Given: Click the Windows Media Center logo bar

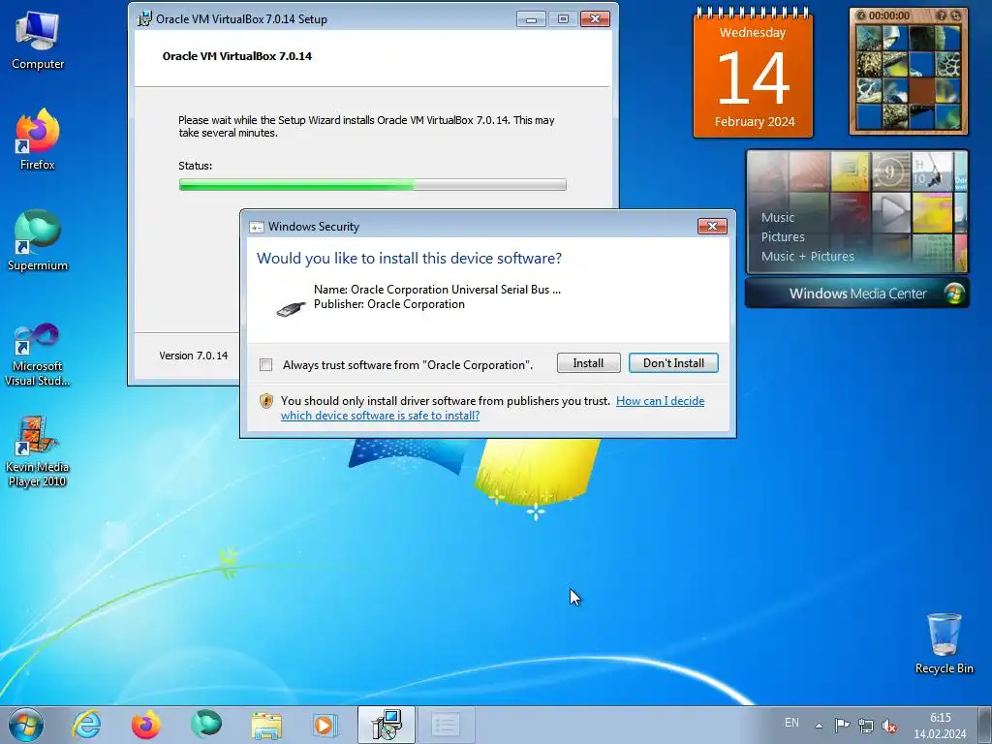Looking at the screenshot, I should 857,294.
